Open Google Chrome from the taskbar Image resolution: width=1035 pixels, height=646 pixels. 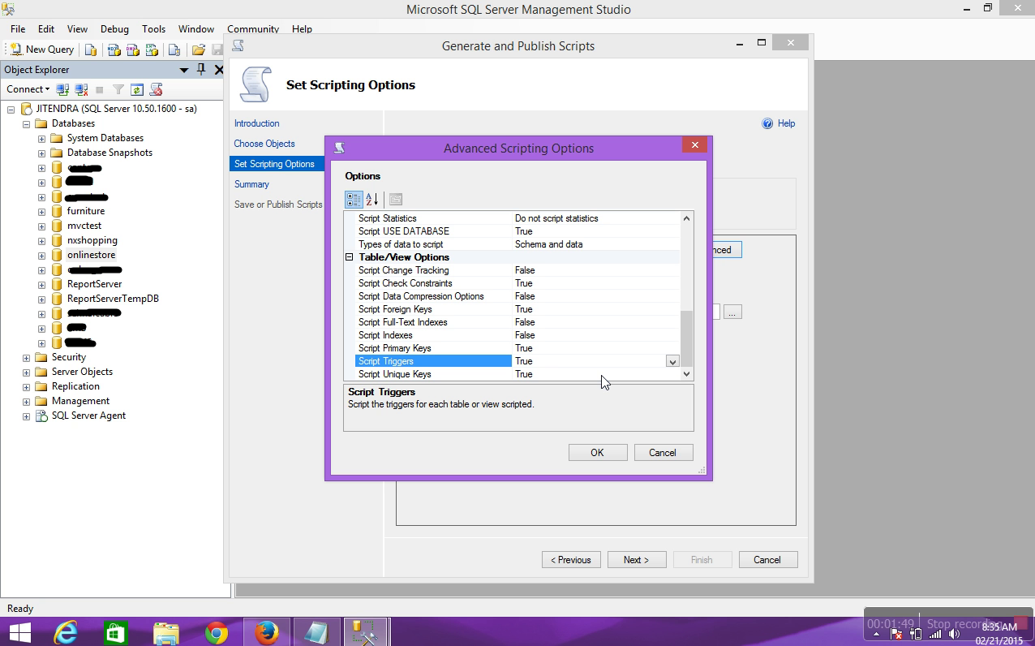coord(216,632)
